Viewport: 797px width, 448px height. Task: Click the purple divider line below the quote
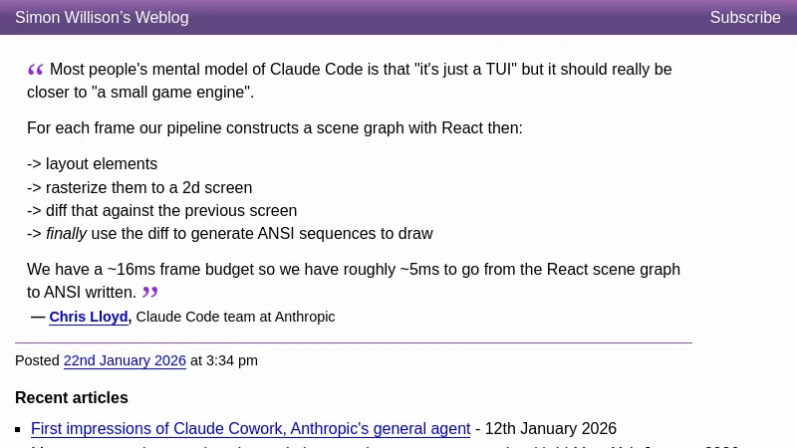[x=354, y=342]
